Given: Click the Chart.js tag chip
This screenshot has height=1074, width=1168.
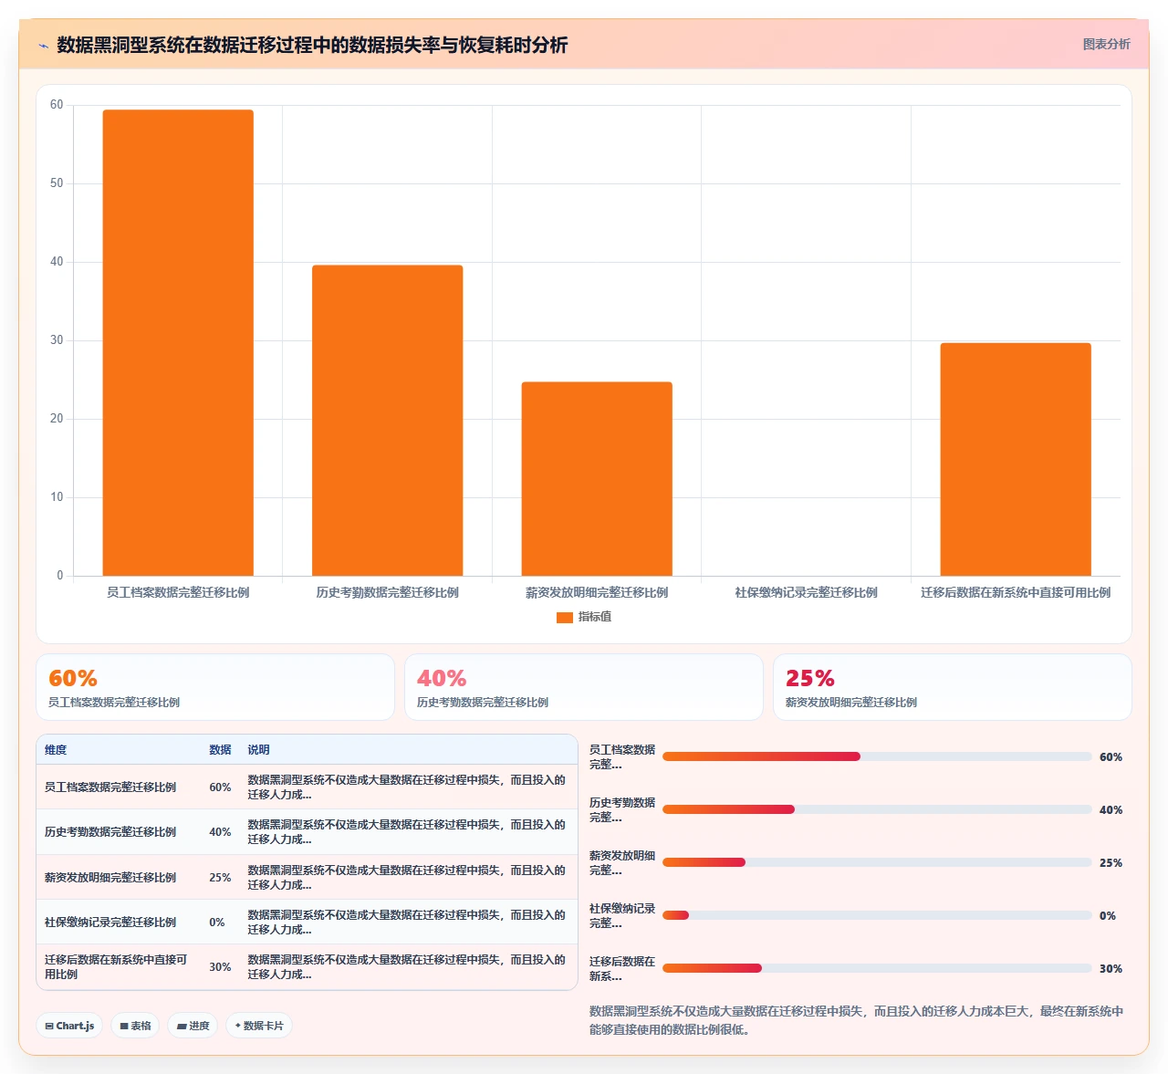Looking at the screenshot, I should coord(69,1026).
